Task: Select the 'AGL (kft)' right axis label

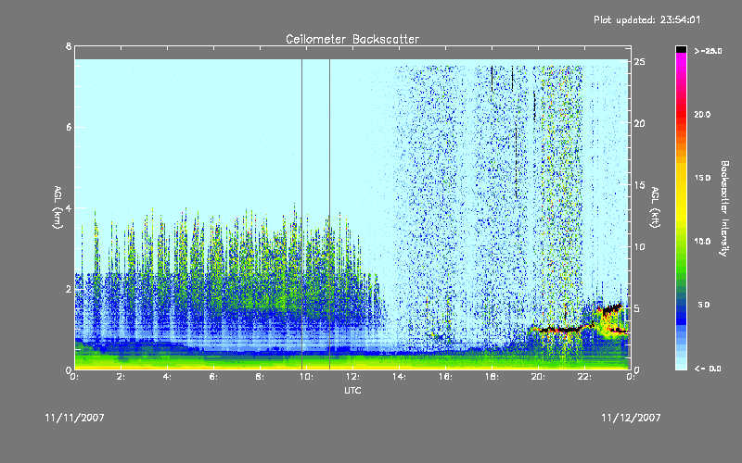Action: coord(655,207)
